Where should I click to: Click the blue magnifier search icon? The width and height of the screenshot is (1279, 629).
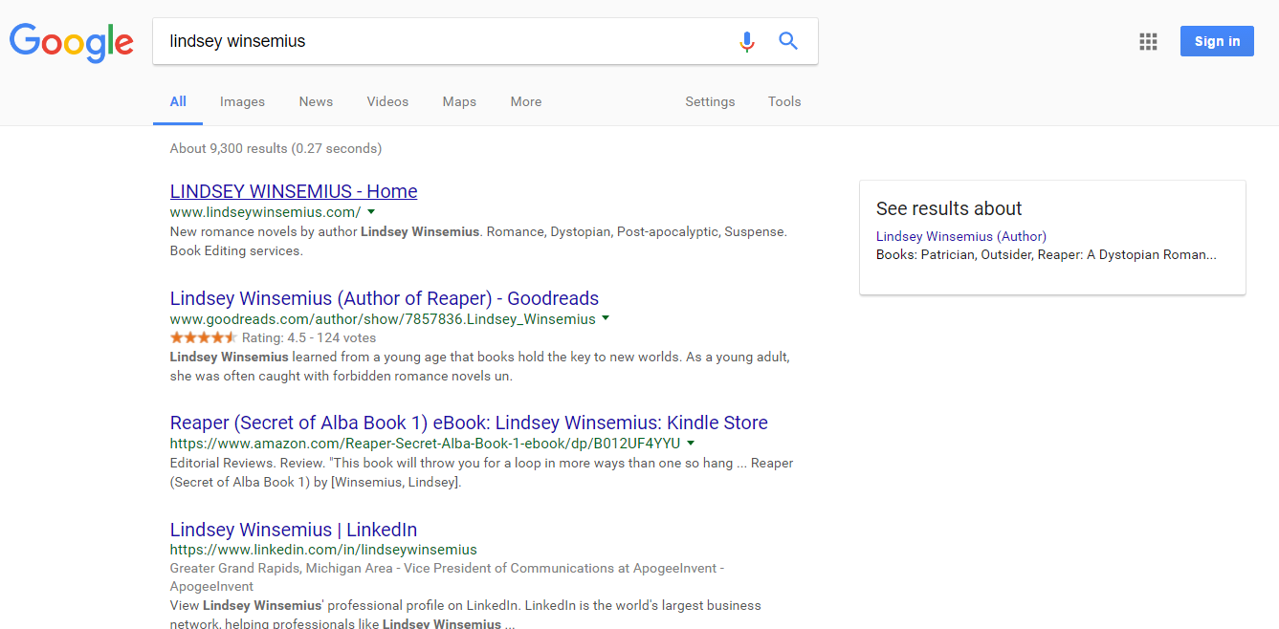pos(788,41)
